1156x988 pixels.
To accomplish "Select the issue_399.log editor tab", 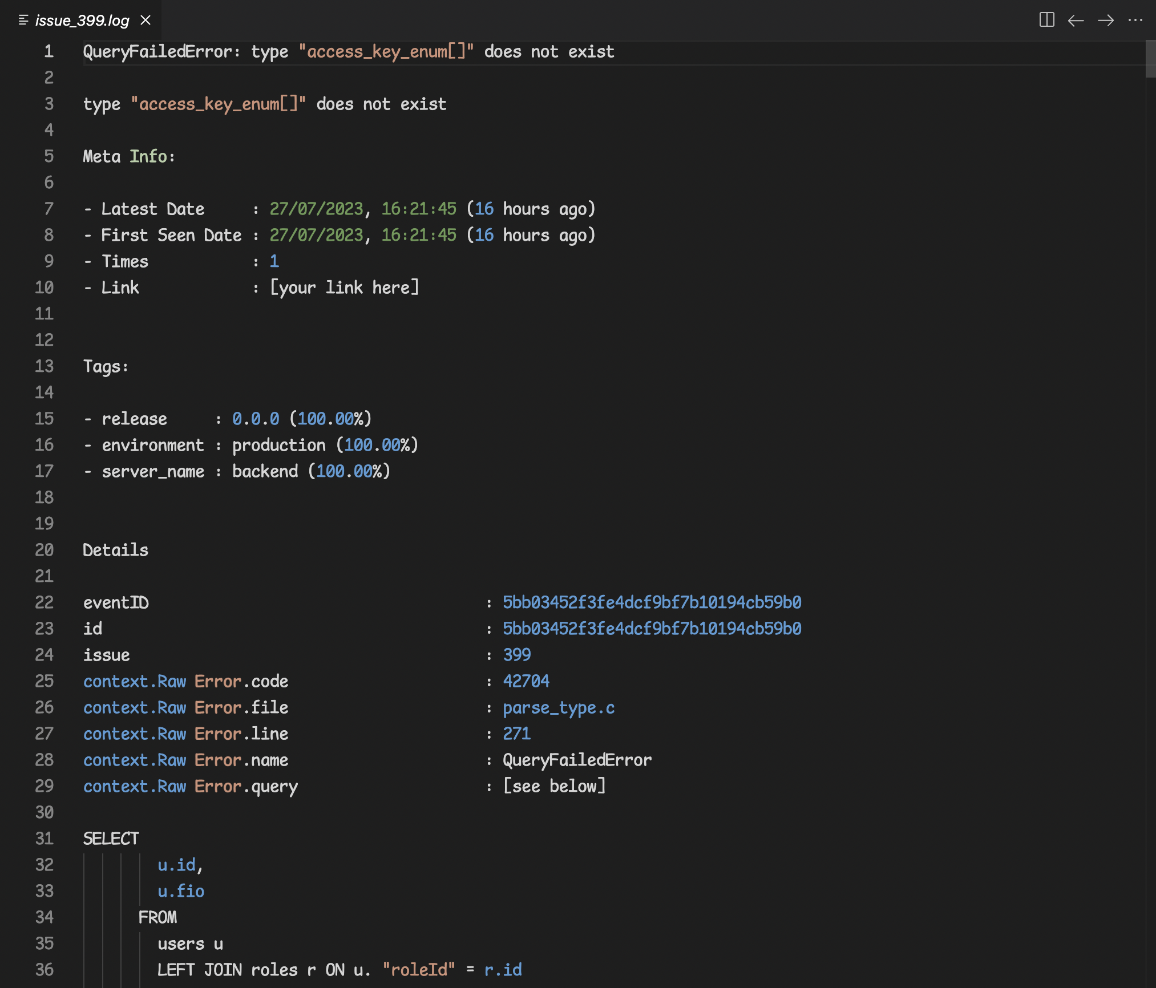I will pos(82,21).
